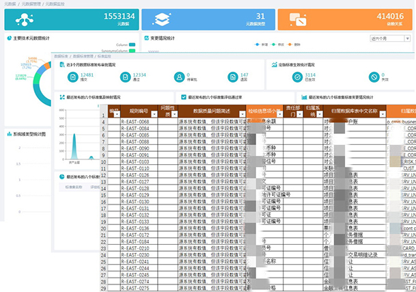The image size is (416, 292).
Task: Click the layers icon in orange card
Action: pos(161,19)
